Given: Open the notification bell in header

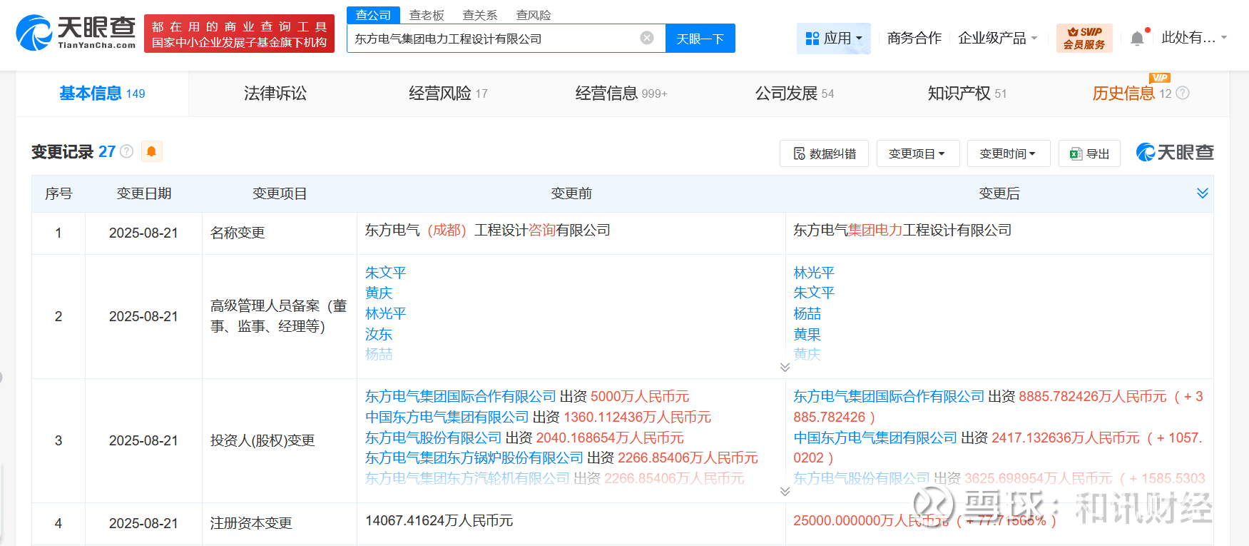Looking at the screenshot, I should (x=1137, y=39).
